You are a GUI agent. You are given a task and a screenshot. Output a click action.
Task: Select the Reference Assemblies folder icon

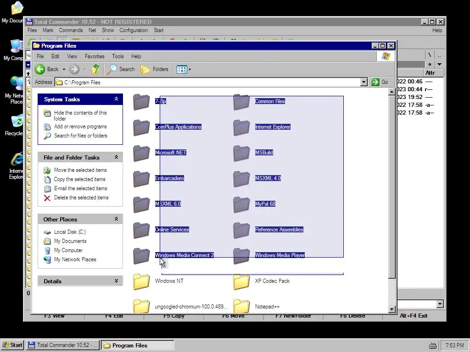click(x=241, y=230)
